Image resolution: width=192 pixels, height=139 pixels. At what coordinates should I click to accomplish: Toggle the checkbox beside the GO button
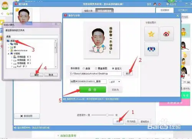[x=182, y=82]
